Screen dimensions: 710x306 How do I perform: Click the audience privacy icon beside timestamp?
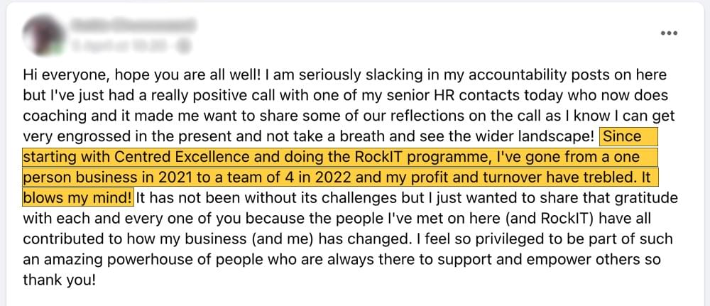[x=185, y=47]
